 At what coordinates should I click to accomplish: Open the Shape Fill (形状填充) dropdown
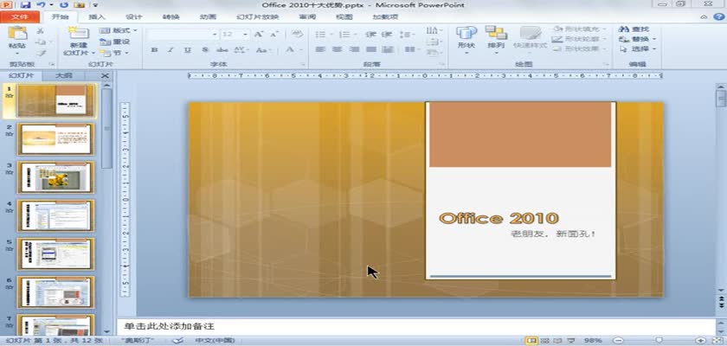click(x=580, y=29)
